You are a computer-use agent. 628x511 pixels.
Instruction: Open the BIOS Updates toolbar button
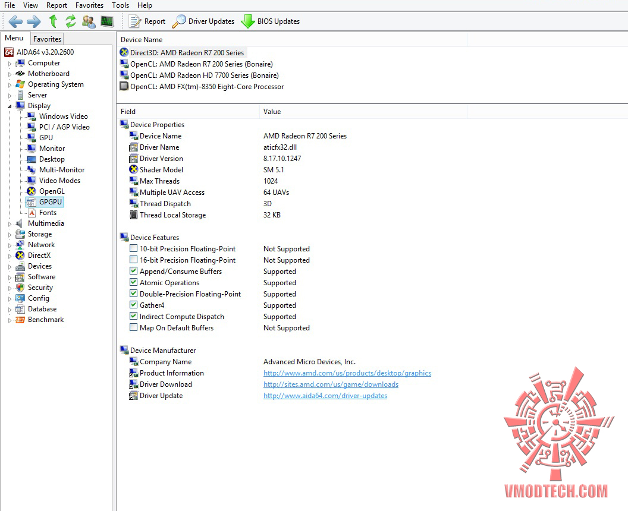[271, 21]
